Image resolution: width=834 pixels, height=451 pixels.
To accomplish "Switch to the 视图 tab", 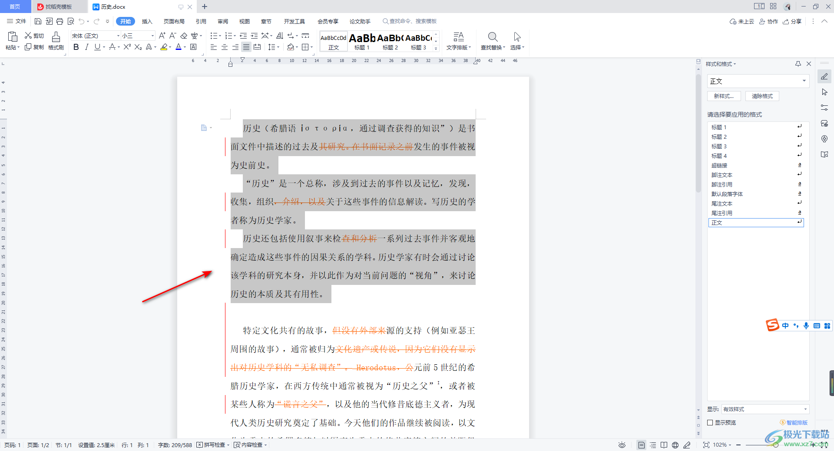I will click(x=245, y=21).
